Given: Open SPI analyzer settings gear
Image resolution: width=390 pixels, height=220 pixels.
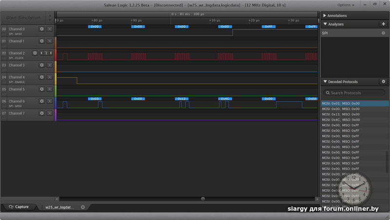Looking at the screenshot, I should pyautogui.click(x=383, y=33).
